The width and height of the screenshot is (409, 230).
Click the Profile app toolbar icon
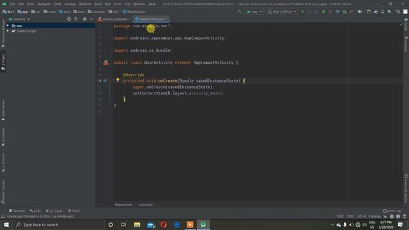click(337, 11)
